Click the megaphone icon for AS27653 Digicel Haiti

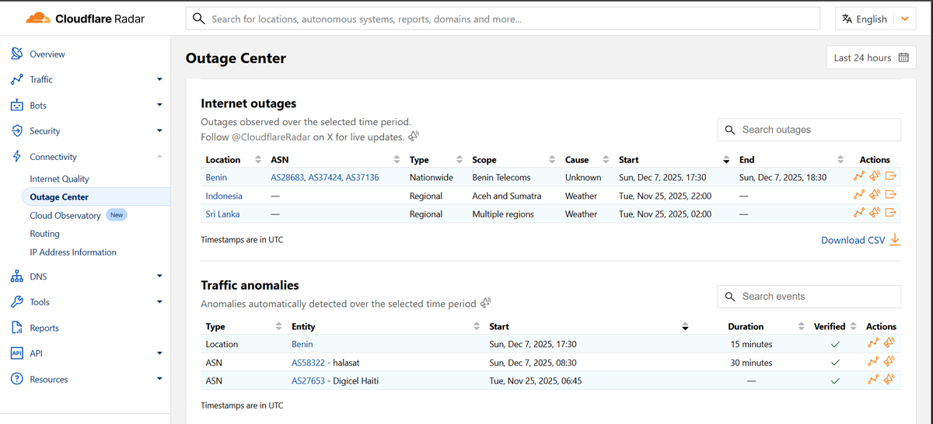(x=889, y=380)
